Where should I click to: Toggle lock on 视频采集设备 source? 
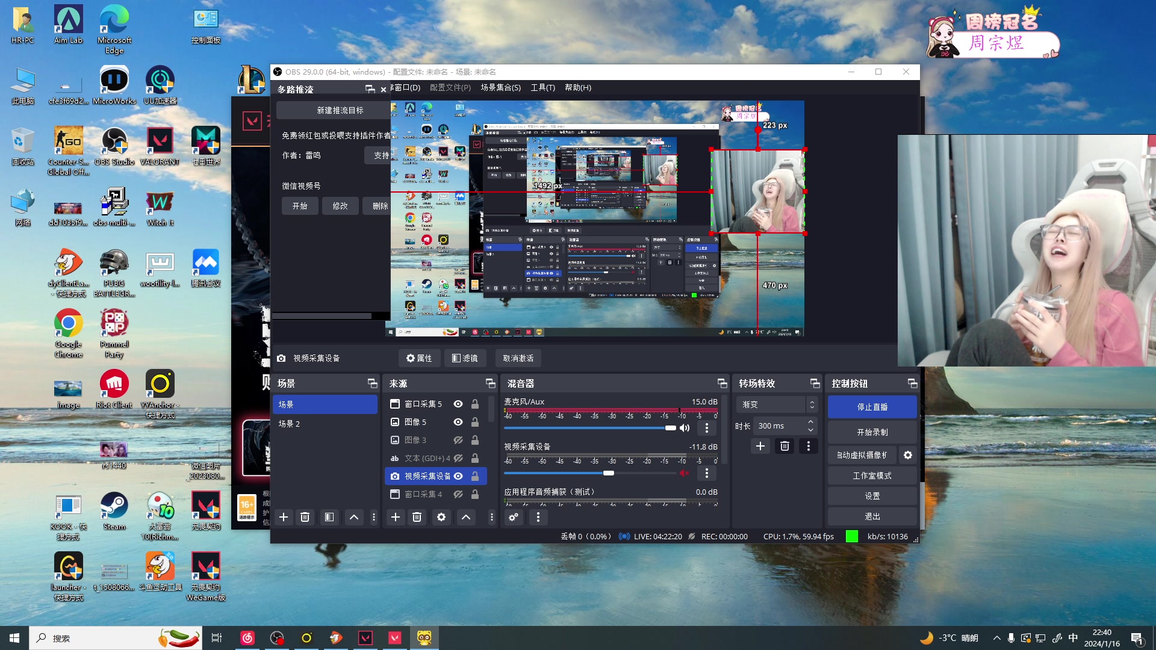pos(475,476)
